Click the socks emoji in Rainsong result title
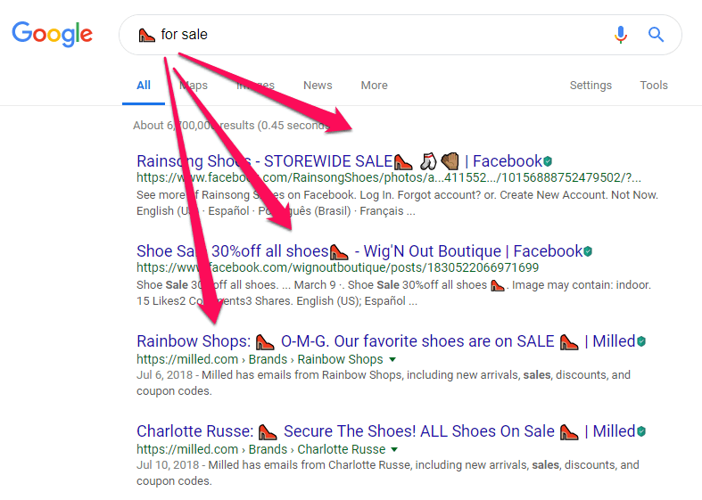Screen dimensions: 702x500 pyautogui.click(x=428, y=161)
